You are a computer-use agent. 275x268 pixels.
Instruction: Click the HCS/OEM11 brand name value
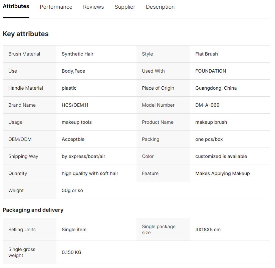coord(75,105)
